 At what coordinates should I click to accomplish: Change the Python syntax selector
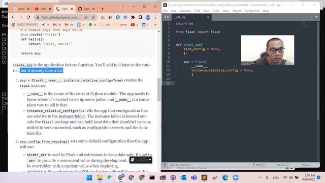pyautogui.click(x=306, y=165)
